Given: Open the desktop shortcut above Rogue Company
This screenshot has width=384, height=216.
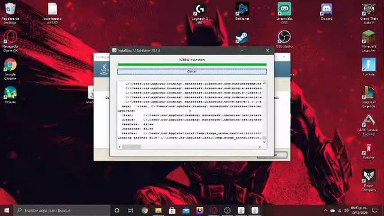Looking at the screenshot, I should 368,152.
